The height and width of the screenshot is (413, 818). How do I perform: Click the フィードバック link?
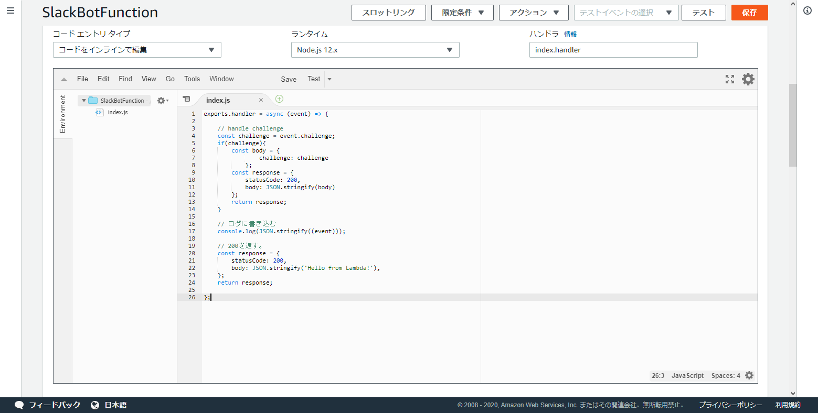click(55, 405)
